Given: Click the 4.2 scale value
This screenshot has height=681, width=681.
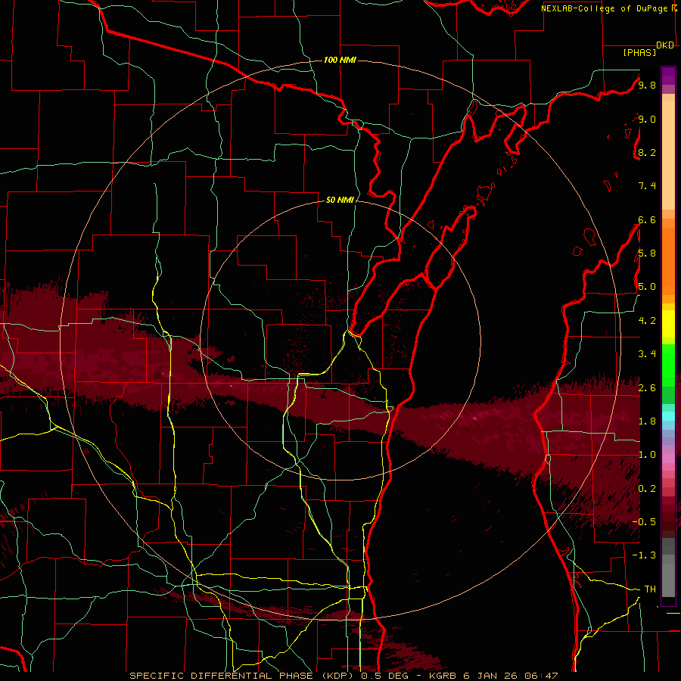Looking at the screenshot, I should 647,321.
